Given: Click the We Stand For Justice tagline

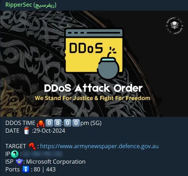Looking at the screenshot, I should [93, 98].
